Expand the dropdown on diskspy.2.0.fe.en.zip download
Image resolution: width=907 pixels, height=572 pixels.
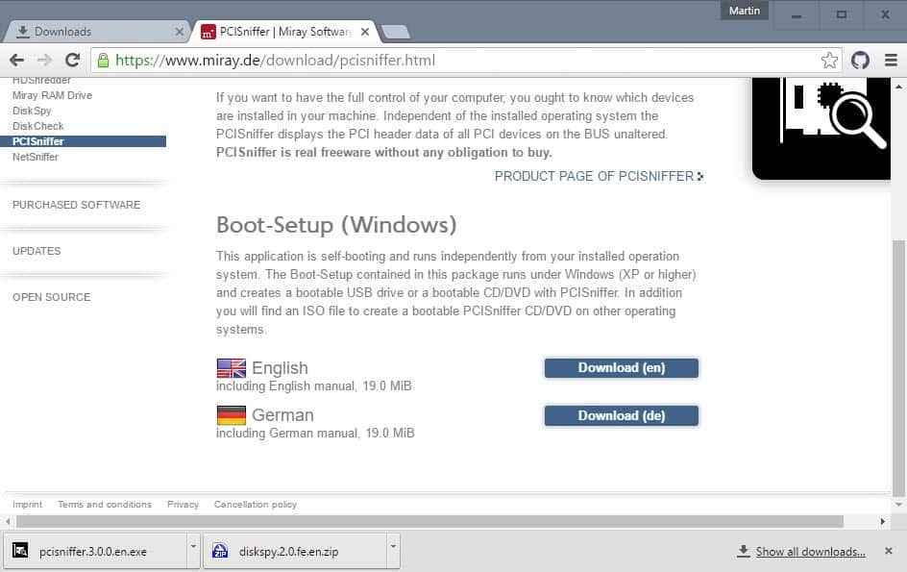[x=393, y=550]
